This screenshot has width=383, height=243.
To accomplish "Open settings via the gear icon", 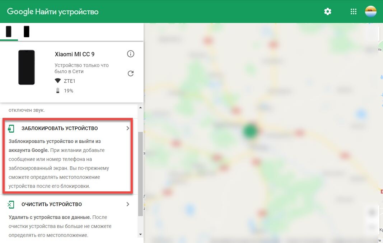I will pyautogui.click(x=328, y=11).
